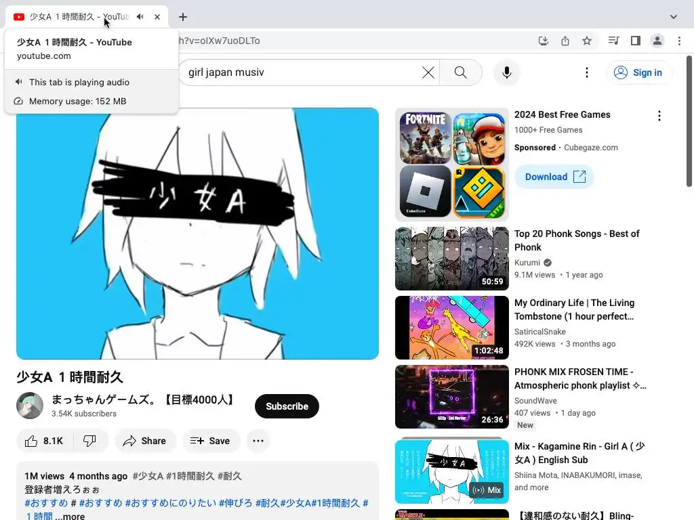Click the SoundWave channel name
The image size is (694, 520).
[x=535, y=401]
